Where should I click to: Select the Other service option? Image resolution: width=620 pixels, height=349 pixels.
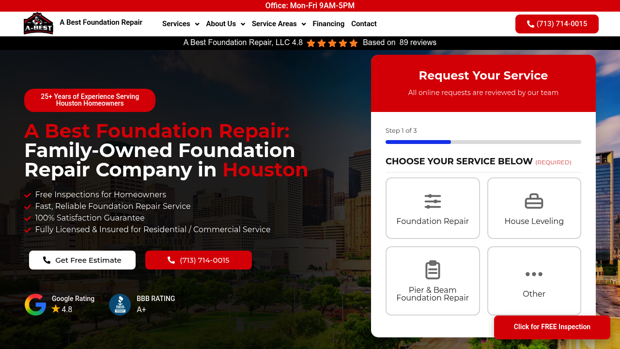534,281
